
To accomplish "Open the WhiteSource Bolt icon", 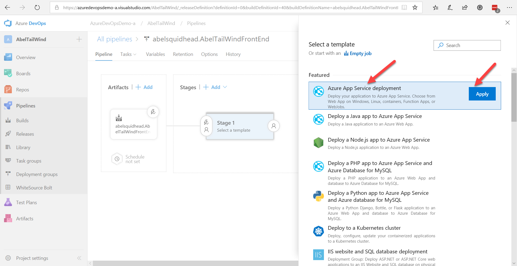I will coord(8,188).
